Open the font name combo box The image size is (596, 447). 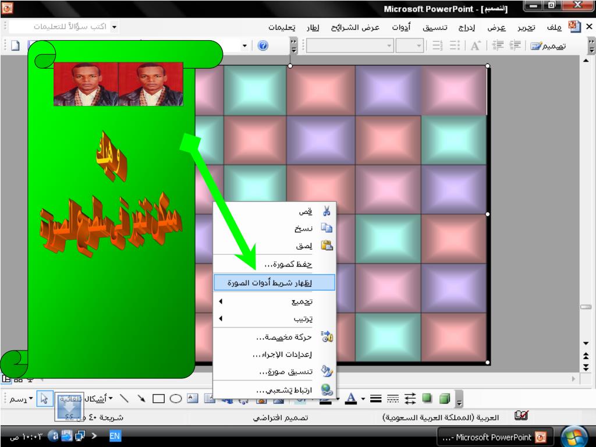tap(350, 46)
